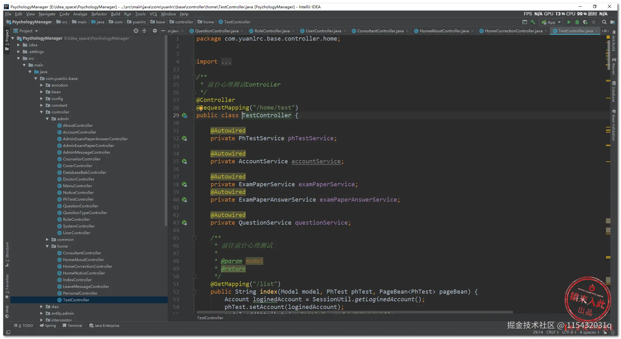Image resolution: width=621 pixels, height=339 pixels.
Task: Open the Project Structure icon
Action: (x=612, y=22)
